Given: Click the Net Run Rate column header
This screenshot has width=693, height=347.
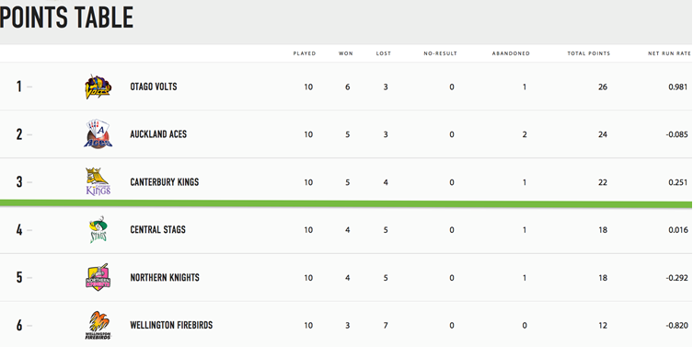Looking at the screenshot, I should coord(669,53).
